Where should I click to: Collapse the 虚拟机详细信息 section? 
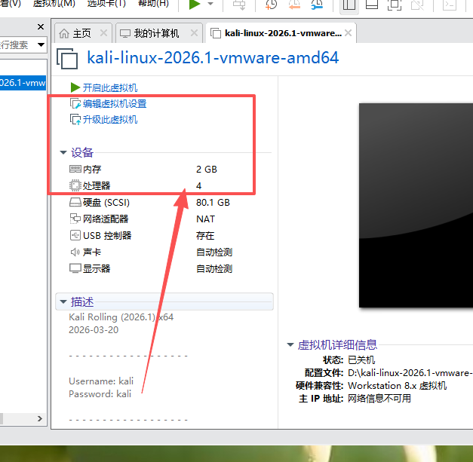click(290, 344)
